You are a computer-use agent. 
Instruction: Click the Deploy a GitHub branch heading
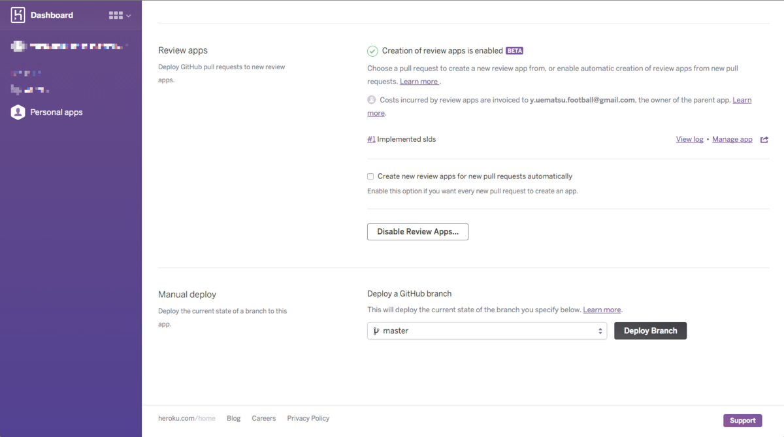410,294
